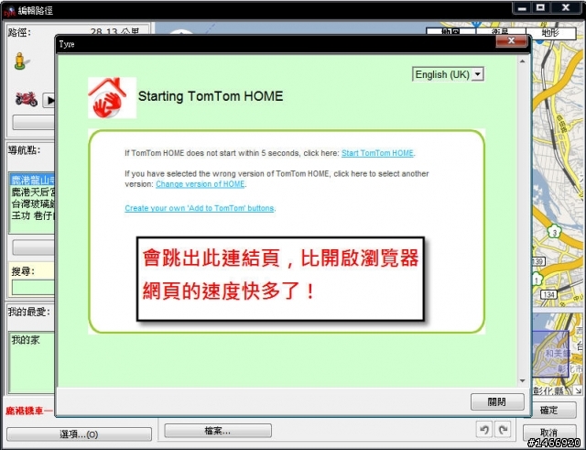Click the 確定 confirm button
Viewport: 586px width, 450px height.
549,411
